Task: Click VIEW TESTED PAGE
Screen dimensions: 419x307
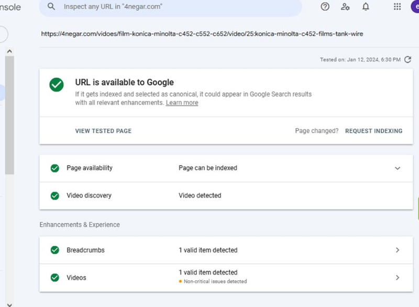Action: coord(103,131)
